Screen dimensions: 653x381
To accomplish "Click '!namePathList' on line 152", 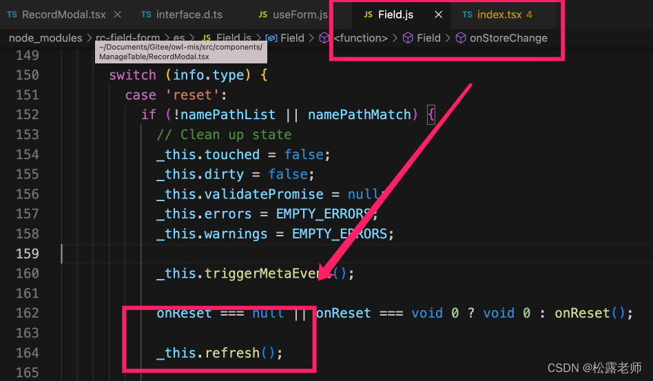I will tap(224, 114).
